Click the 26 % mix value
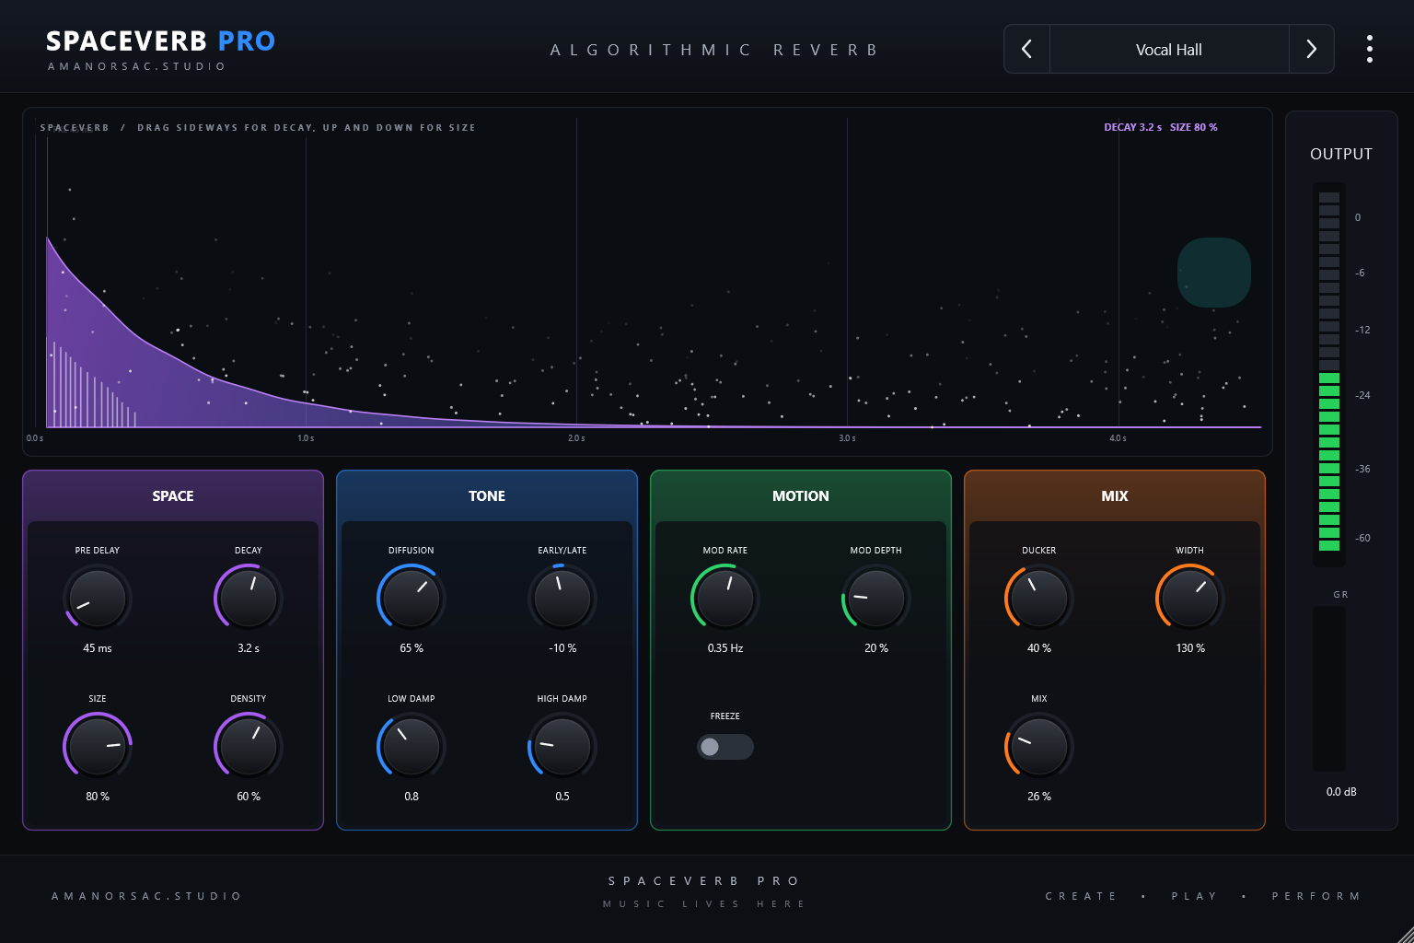 click(1039, 797)
